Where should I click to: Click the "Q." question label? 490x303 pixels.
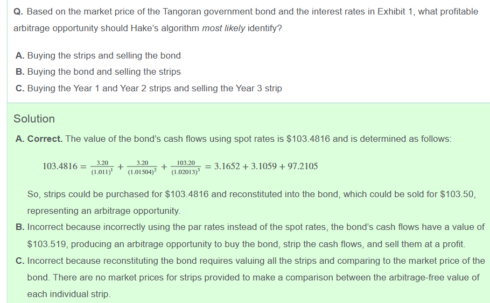click(x=19, y=11)
